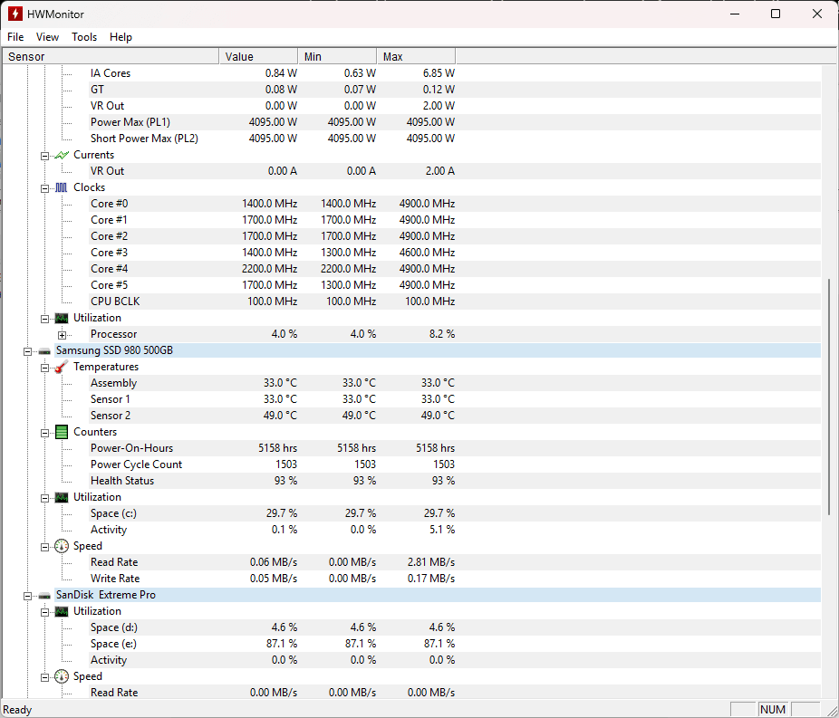Collapse the Samsung SSD 980 500GB node
The height and width of the screenshot is (718, 839).
pos(27,352)
